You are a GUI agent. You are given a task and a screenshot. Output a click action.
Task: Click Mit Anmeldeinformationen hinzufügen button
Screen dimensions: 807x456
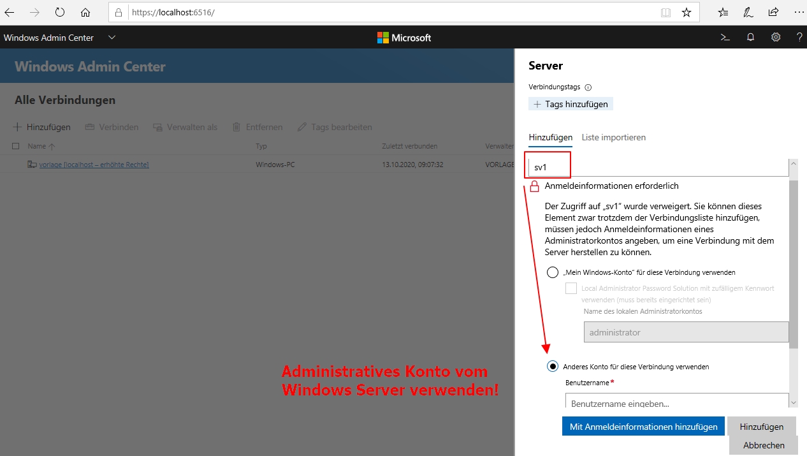pos(643,427)
